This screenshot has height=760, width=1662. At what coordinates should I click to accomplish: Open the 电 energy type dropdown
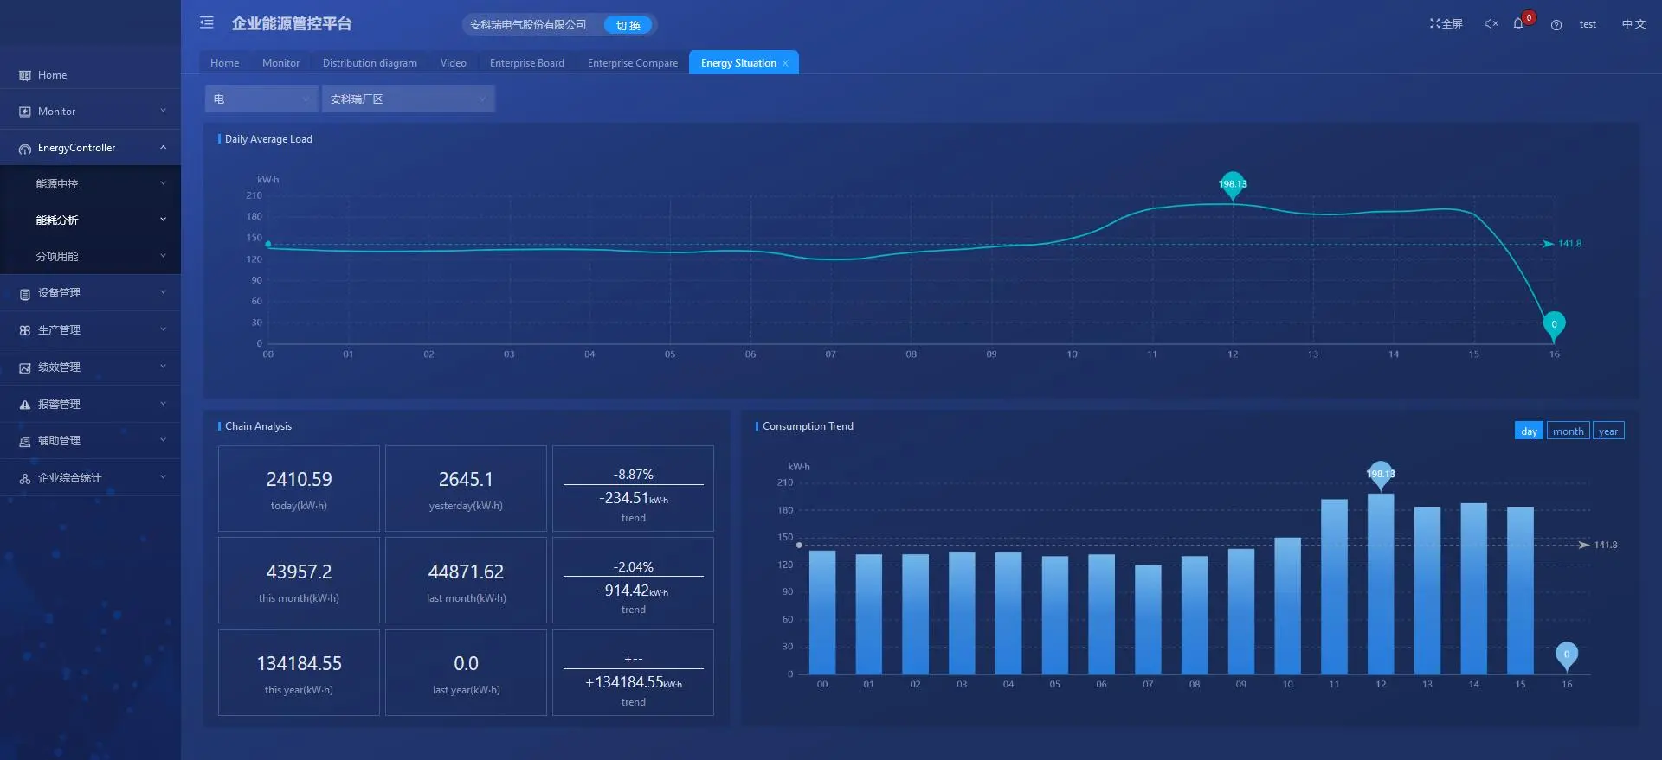coord(261,99)
